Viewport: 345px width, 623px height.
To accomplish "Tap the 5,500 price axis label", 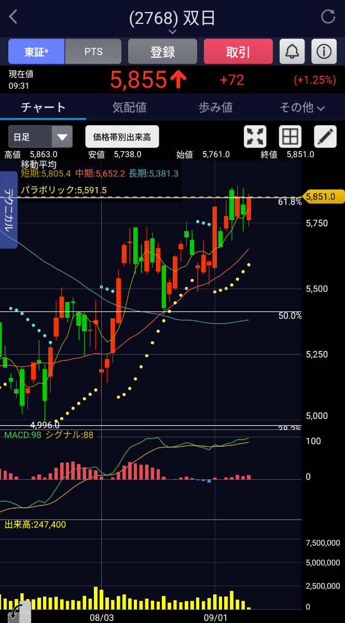I will click(x=316, y=289).
